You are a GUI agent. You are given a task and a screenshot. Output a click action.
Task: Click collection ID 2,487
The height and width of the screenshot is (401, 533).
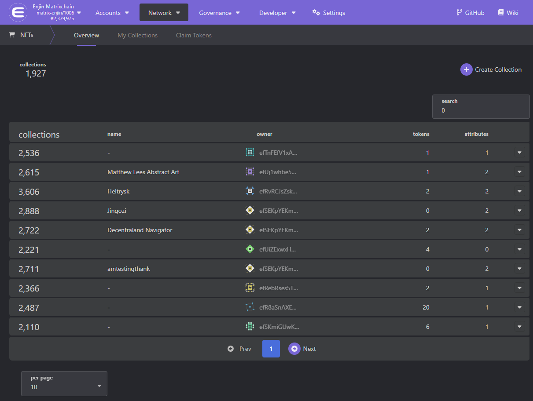pyautogui.click(x=29, y=308)
